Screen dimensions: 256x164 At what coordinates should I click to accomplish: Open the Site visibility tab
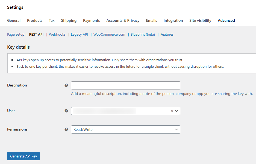point(200,20)
